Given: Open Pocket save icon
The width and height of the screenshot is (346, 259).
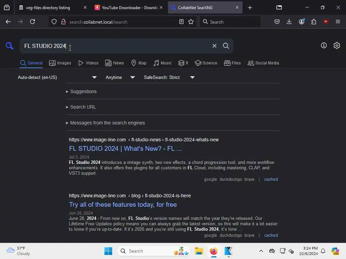Looking at the screenshot, I should coord(277,22).
